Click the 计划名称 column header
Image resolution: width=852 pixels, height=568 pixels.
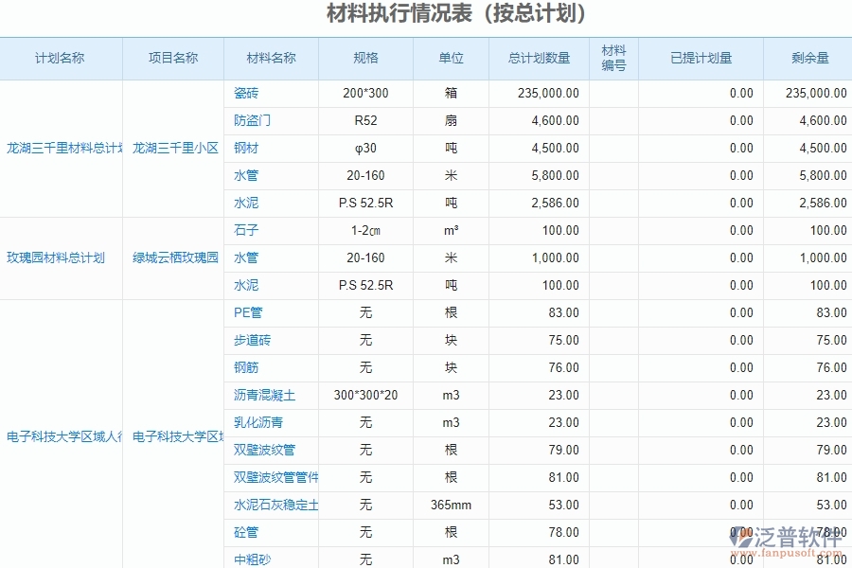[x=61, y=58]
